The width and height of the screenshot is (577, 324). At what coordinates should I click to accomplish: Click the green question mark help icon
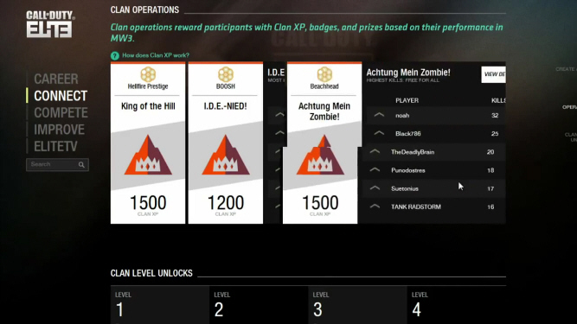115,55
